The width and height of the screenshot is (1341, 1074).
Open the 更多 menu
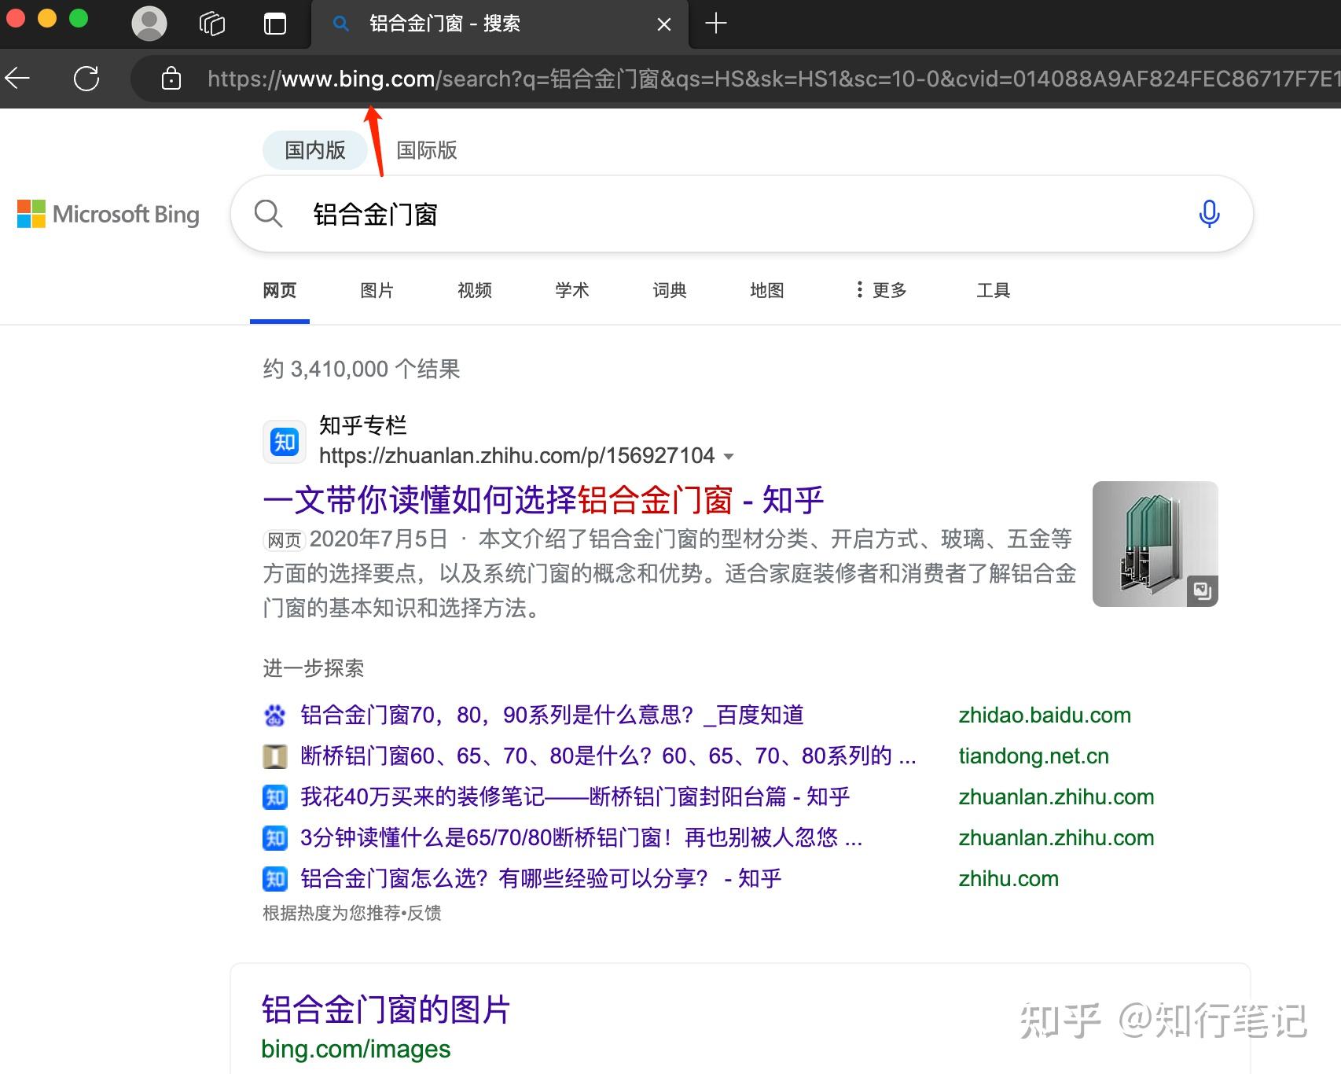pos(882,290)
